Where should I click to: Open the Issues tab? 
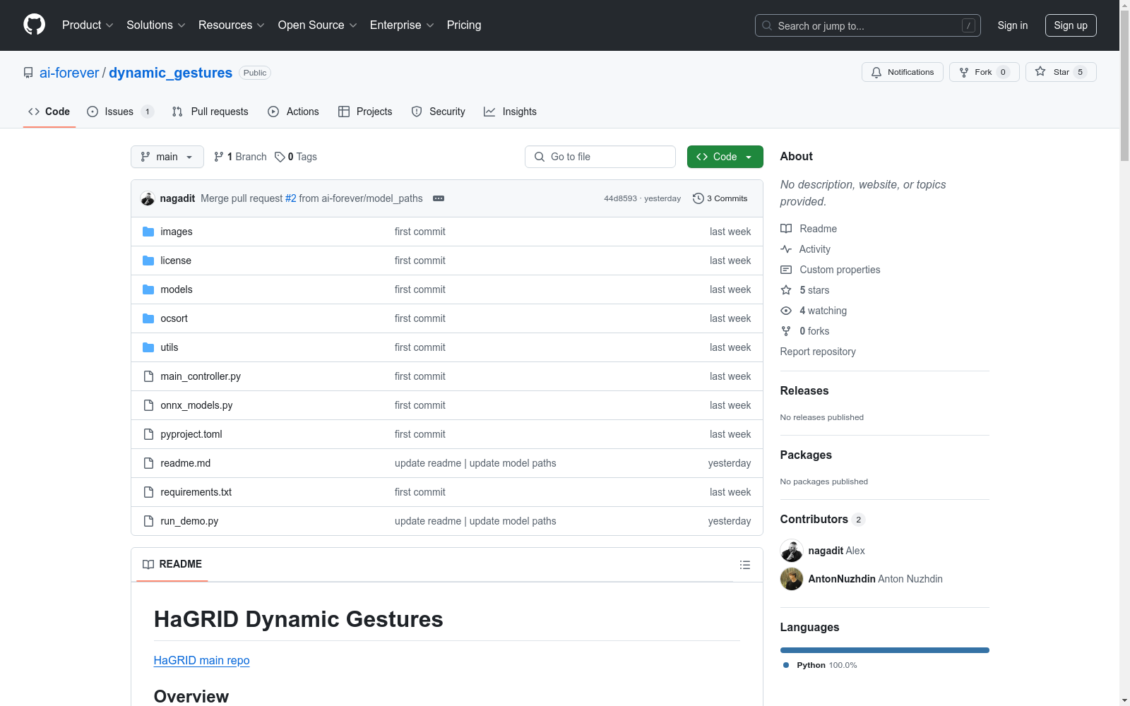point(120,112)
